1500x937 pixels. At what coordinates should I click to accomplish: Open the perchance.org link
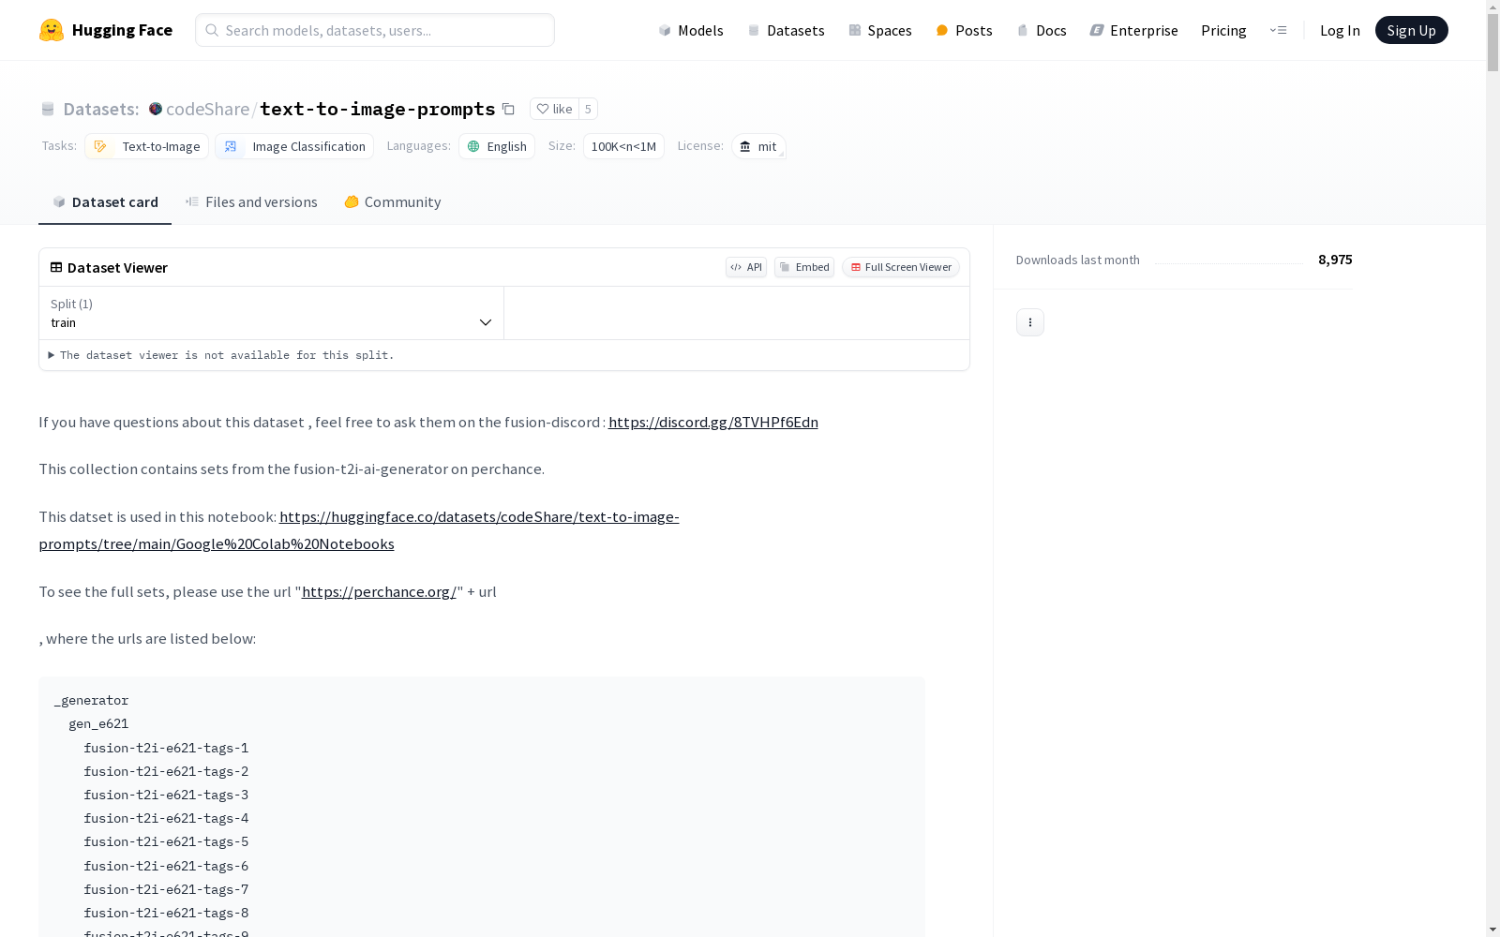[x=379, y=591]
